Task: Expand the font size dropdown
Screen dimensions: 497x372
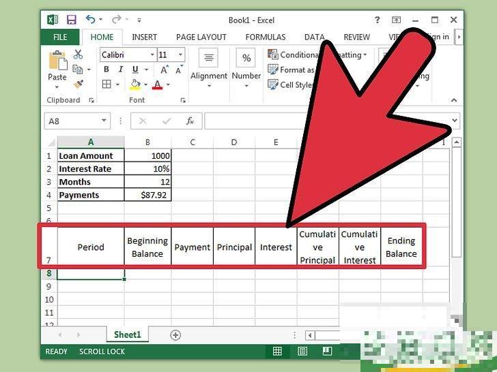Action: [x=180, y=55]
